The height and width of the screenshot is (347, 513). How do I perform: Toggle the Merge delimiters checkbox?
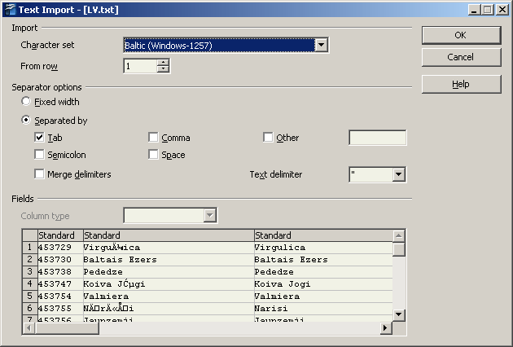[39, 173]
